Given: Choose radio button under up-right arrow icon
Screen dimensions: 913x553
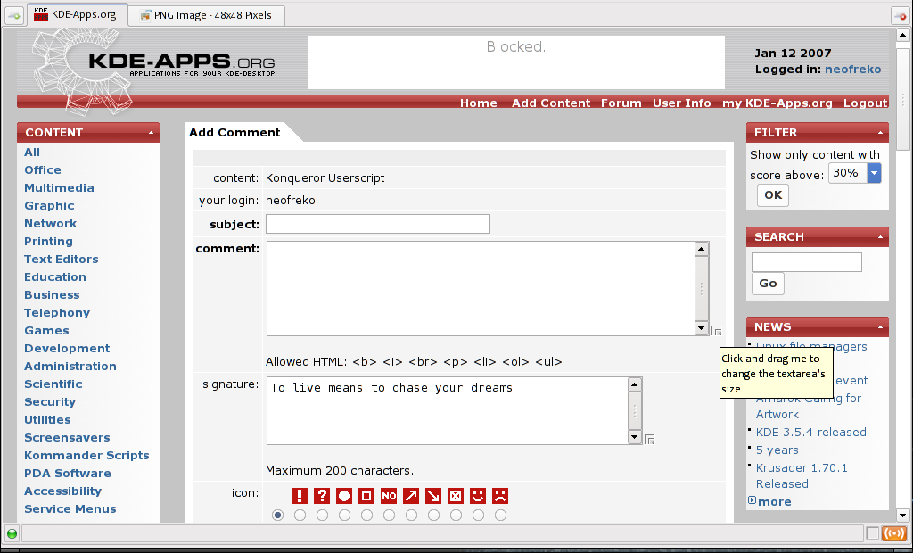Looking at the screenshot, I should pos(411,516).
